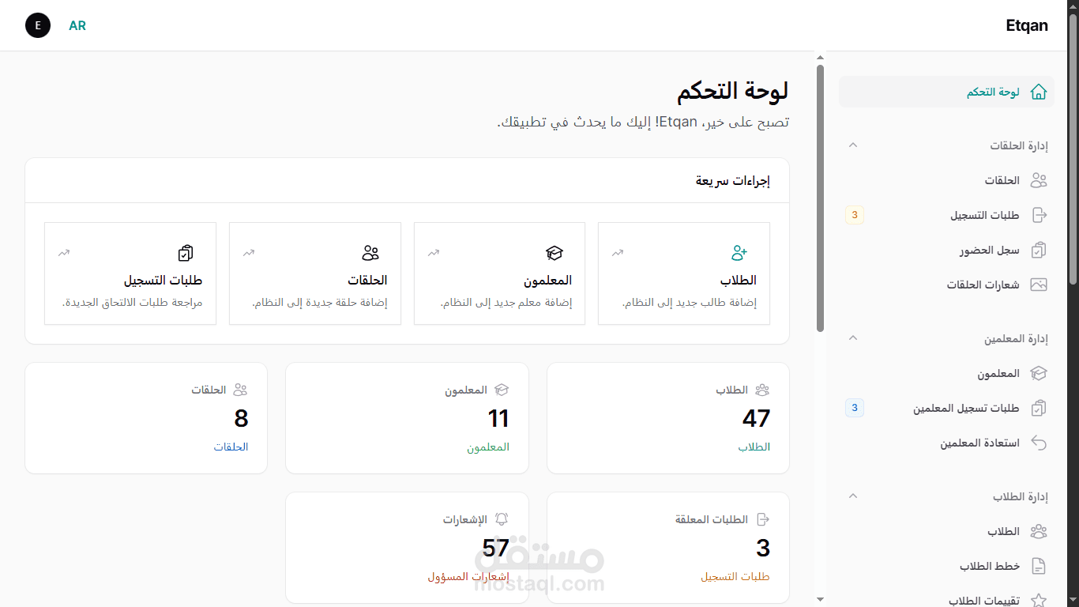Open سجل الحضور in the sidebar
Screen dimensions: 1079x607
click(946, 250)
